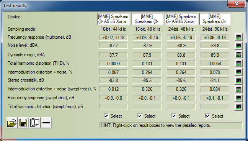Viewport: 248px width, 141px height.
Task: Open the THD graph icon
Action: coord(238,63)
